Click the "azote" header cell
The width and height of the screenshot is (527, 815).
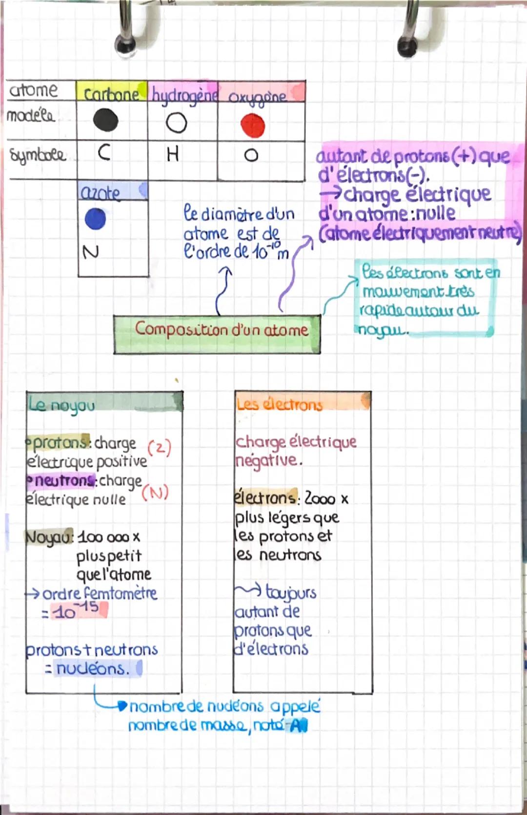[112, 192]
